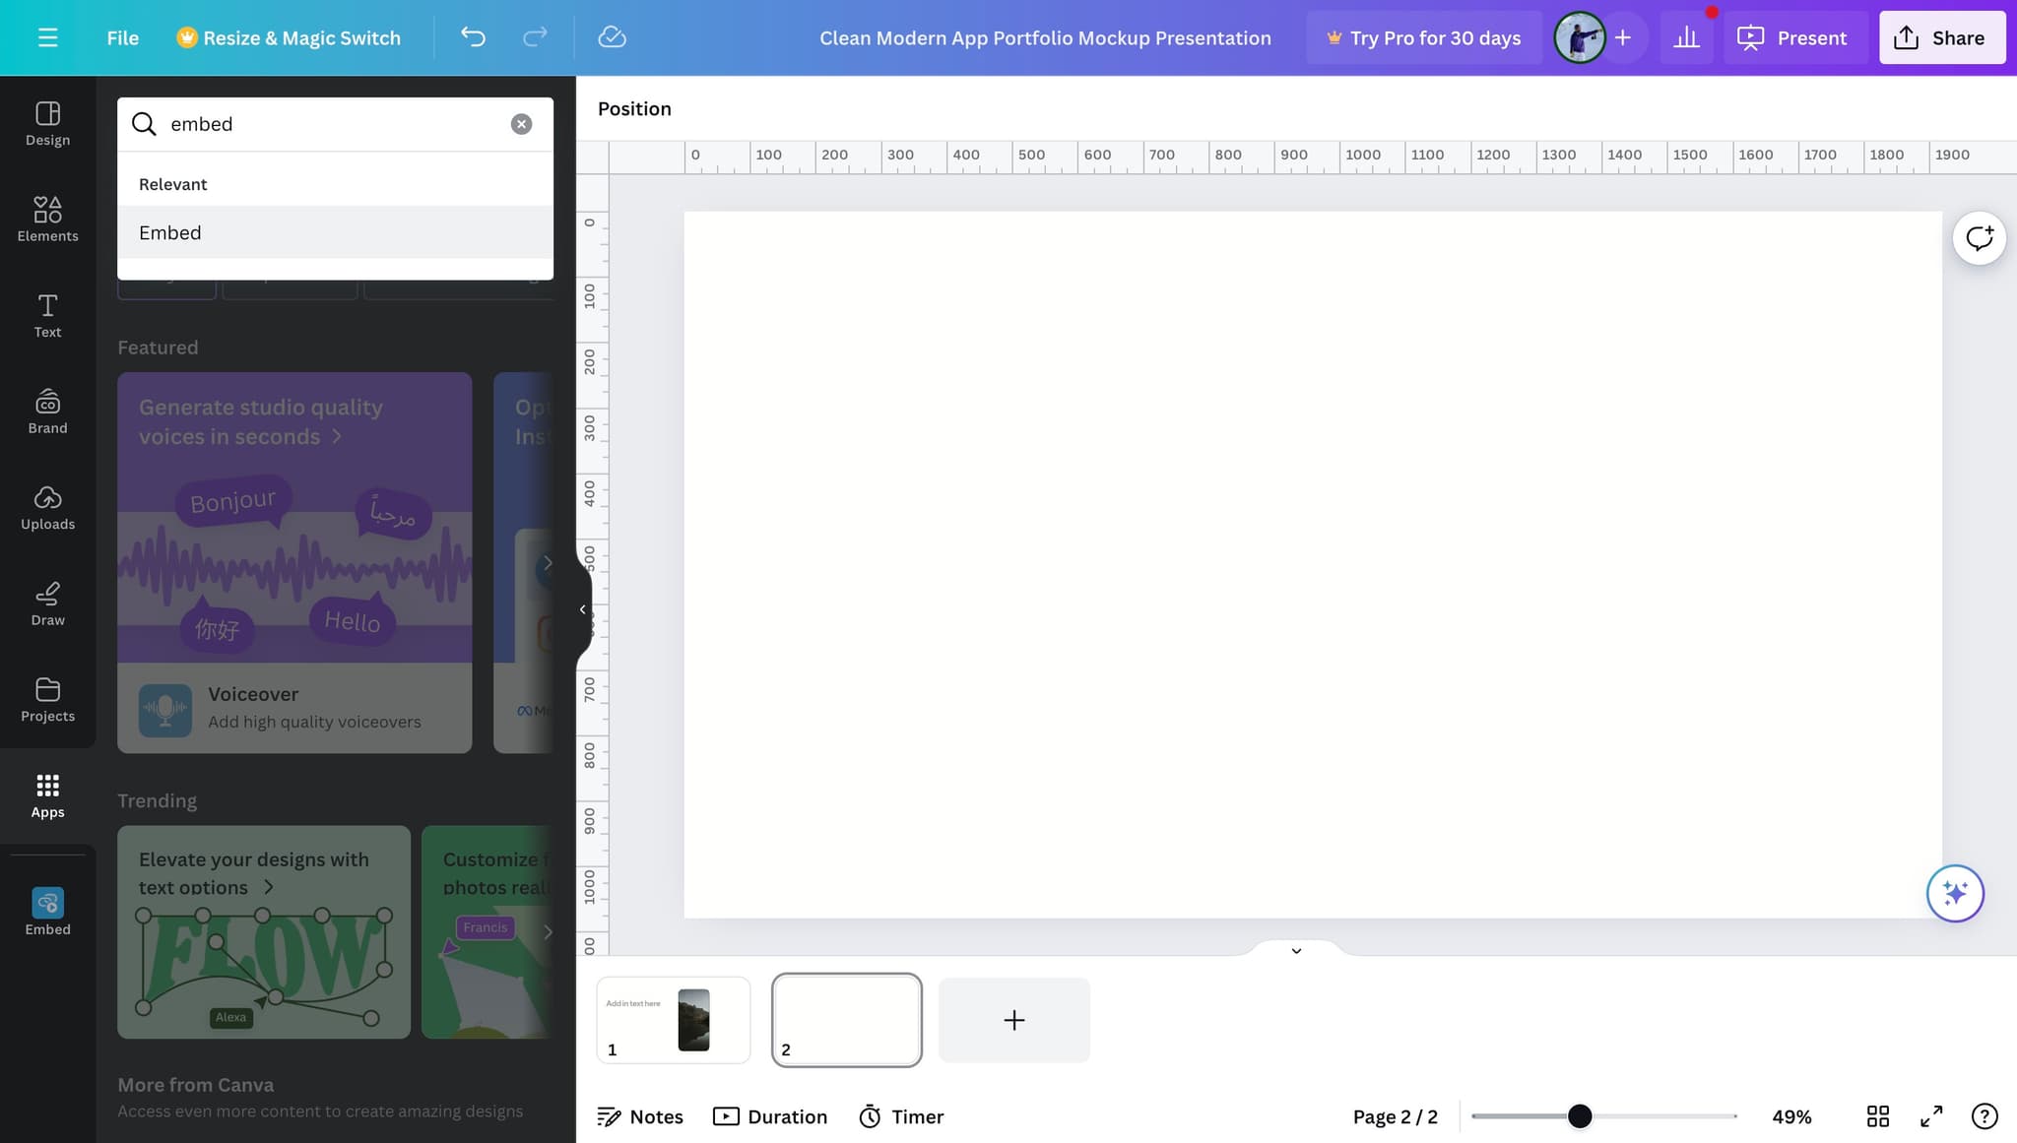Click the Magic assistant sparkle button
2017x1143 pixels.
(1954, 893)
